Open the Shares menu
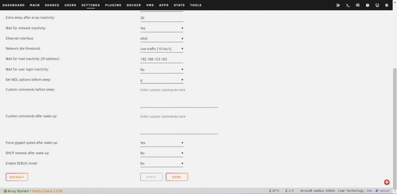 click(x=52, y=5)
